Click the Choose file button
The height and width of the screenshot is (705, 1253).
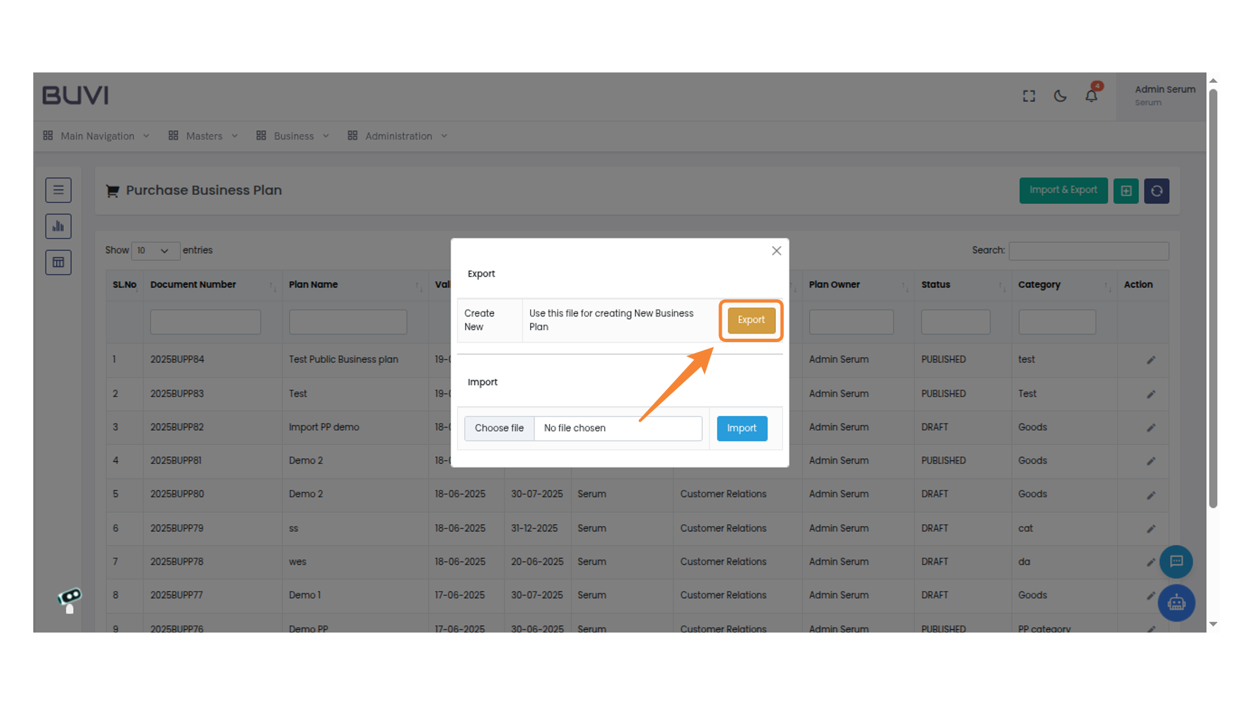point(499,428)
